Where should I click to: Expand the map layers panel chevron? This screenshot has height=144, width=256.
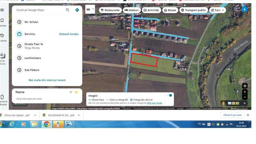coord(244,103)
